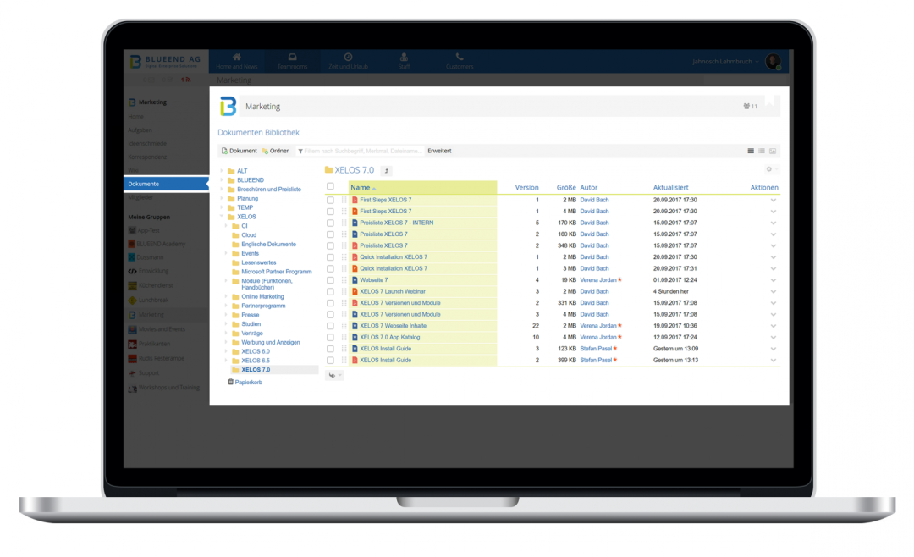This screenshot has height=557, width=914.
Task: Check the 348 KB Preisliste XELOS 7 row
Action: [x=331, y=245]
